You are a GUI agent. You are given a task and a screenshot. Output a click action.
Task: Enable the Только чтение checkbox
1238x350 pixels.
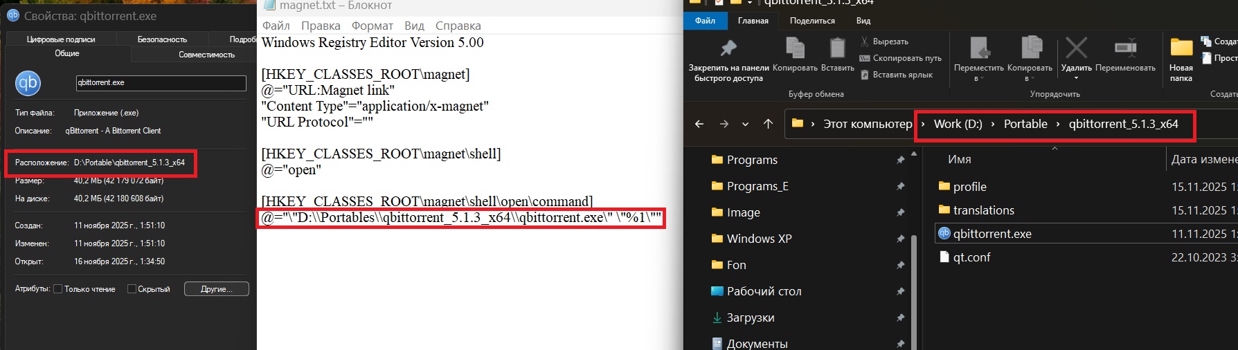(x=58, y=289)
